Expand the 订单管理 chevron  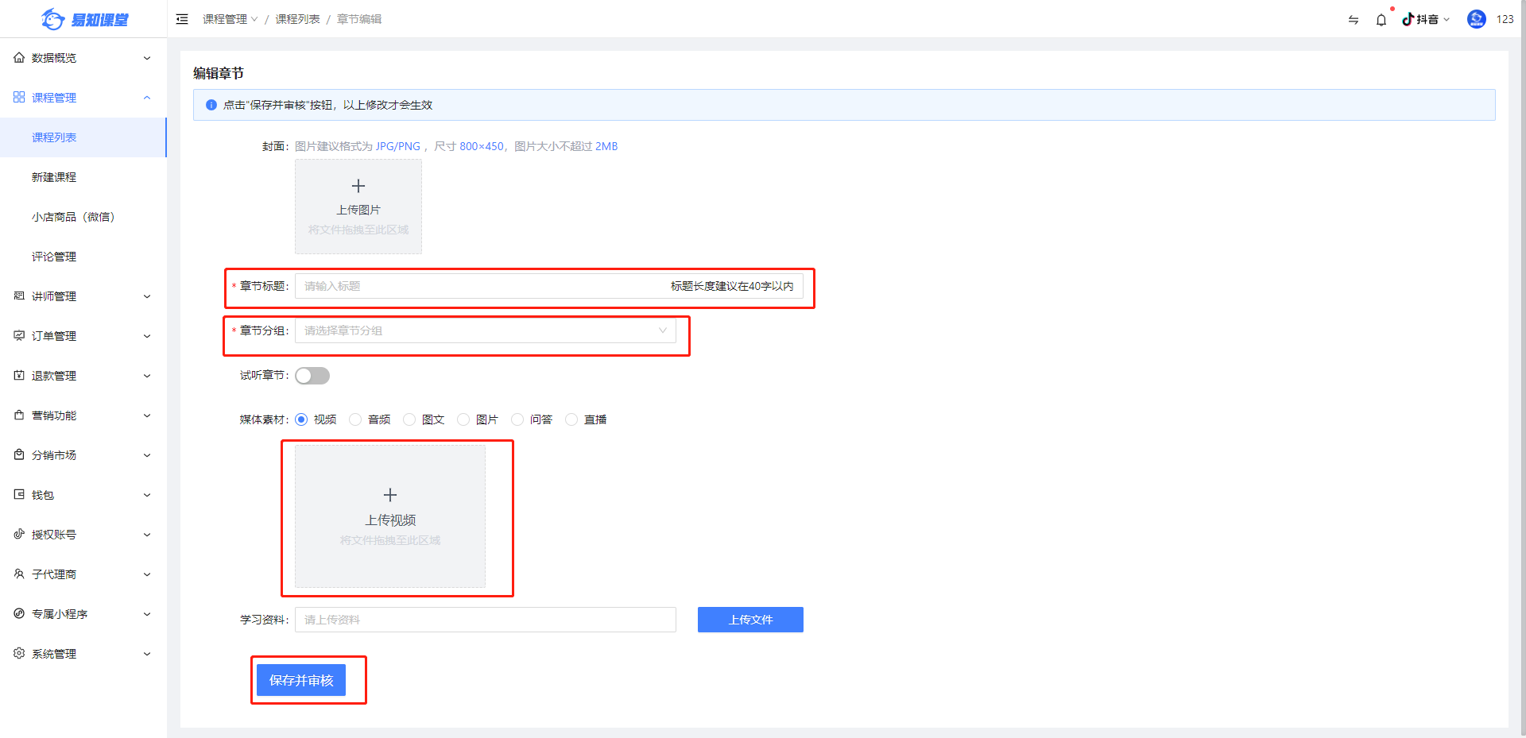(147, 336)
